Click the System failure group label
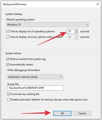 click(x=13, y=53)
